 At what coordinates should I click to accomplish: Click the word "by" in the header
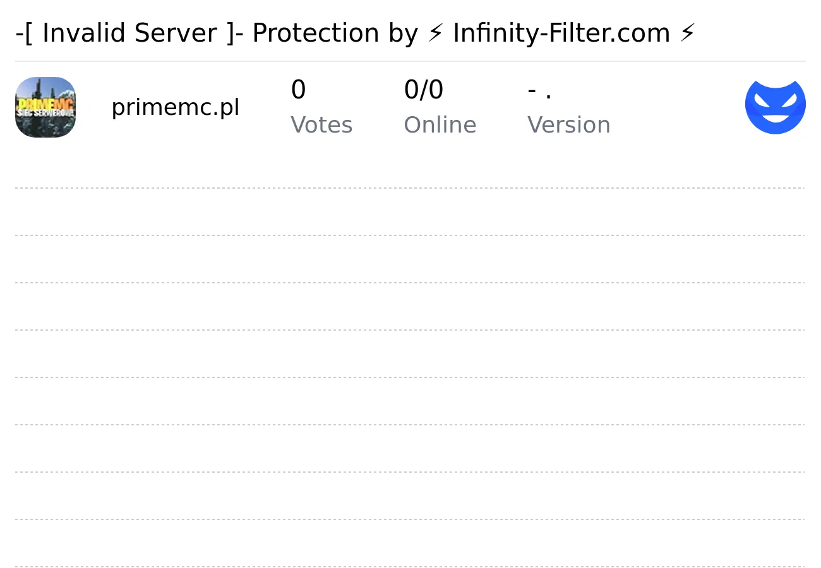point(403,33)
